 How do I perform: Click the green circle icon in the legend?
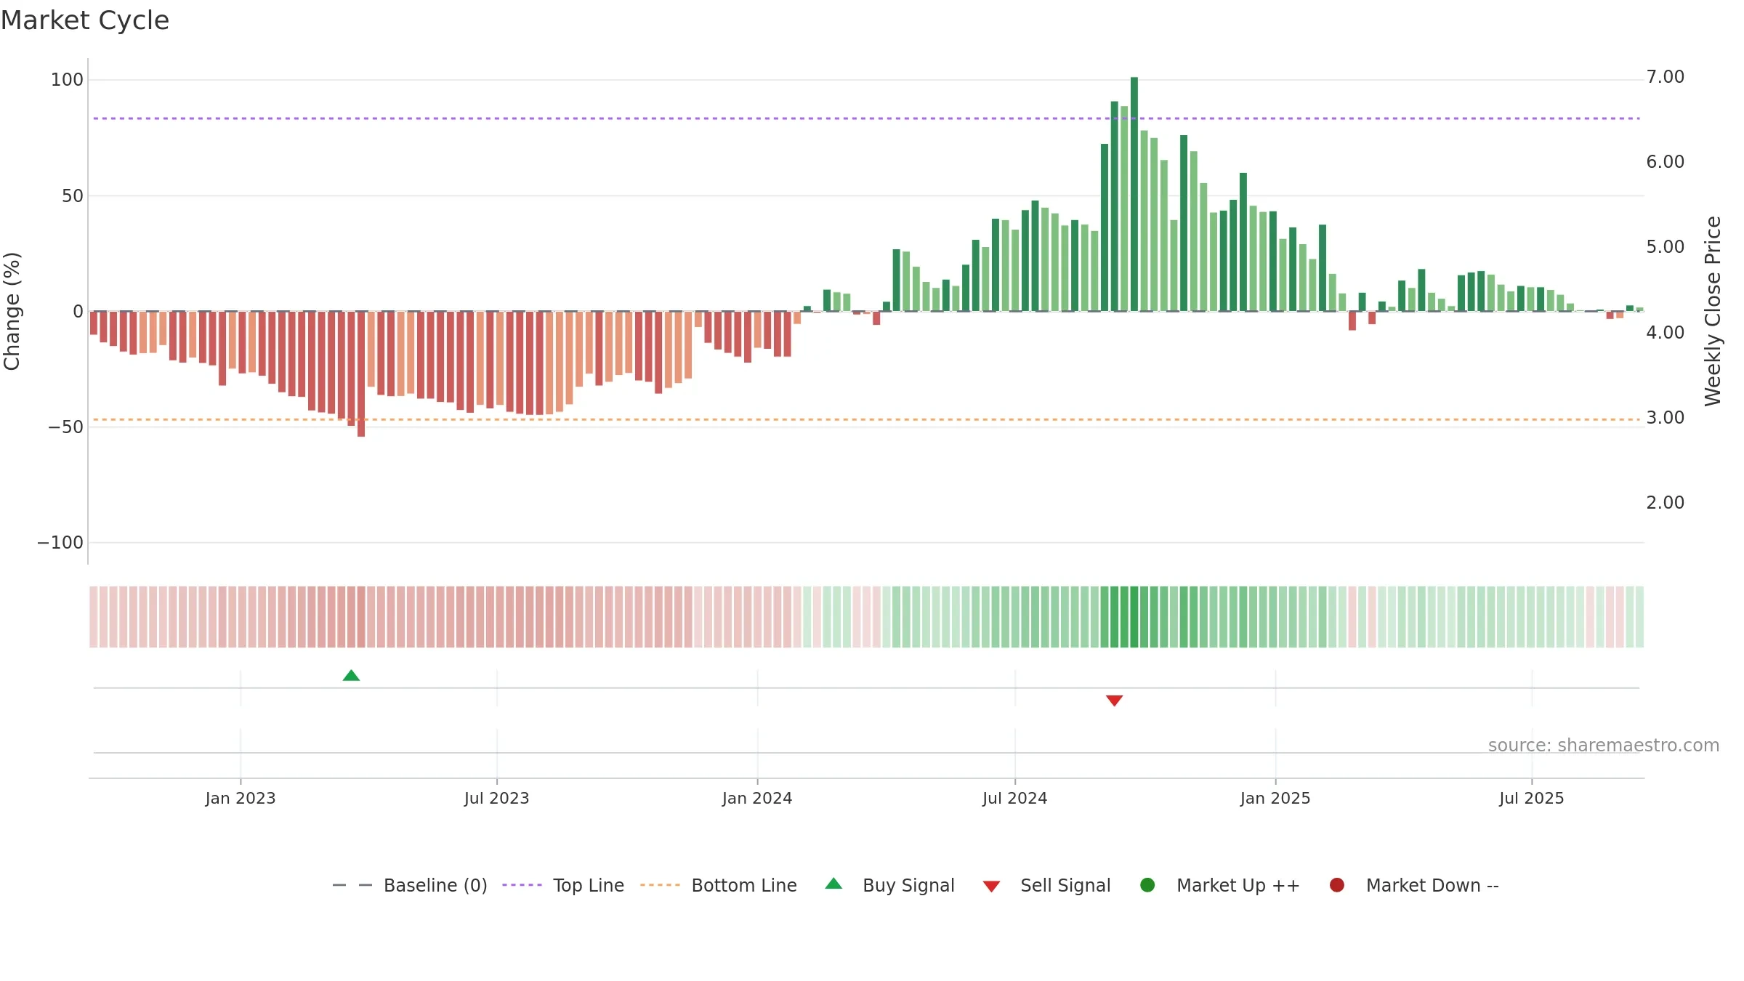1147,885
